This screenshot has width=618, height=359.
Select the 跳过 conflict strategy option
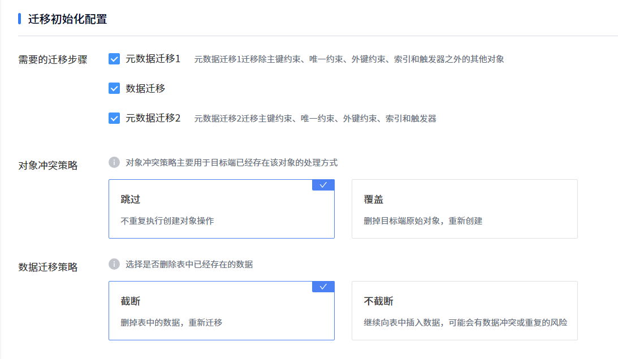(x=221, y=209)
